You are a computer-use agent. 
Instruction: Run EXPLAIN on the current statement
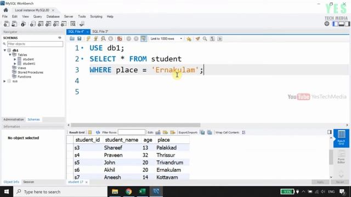103,39
